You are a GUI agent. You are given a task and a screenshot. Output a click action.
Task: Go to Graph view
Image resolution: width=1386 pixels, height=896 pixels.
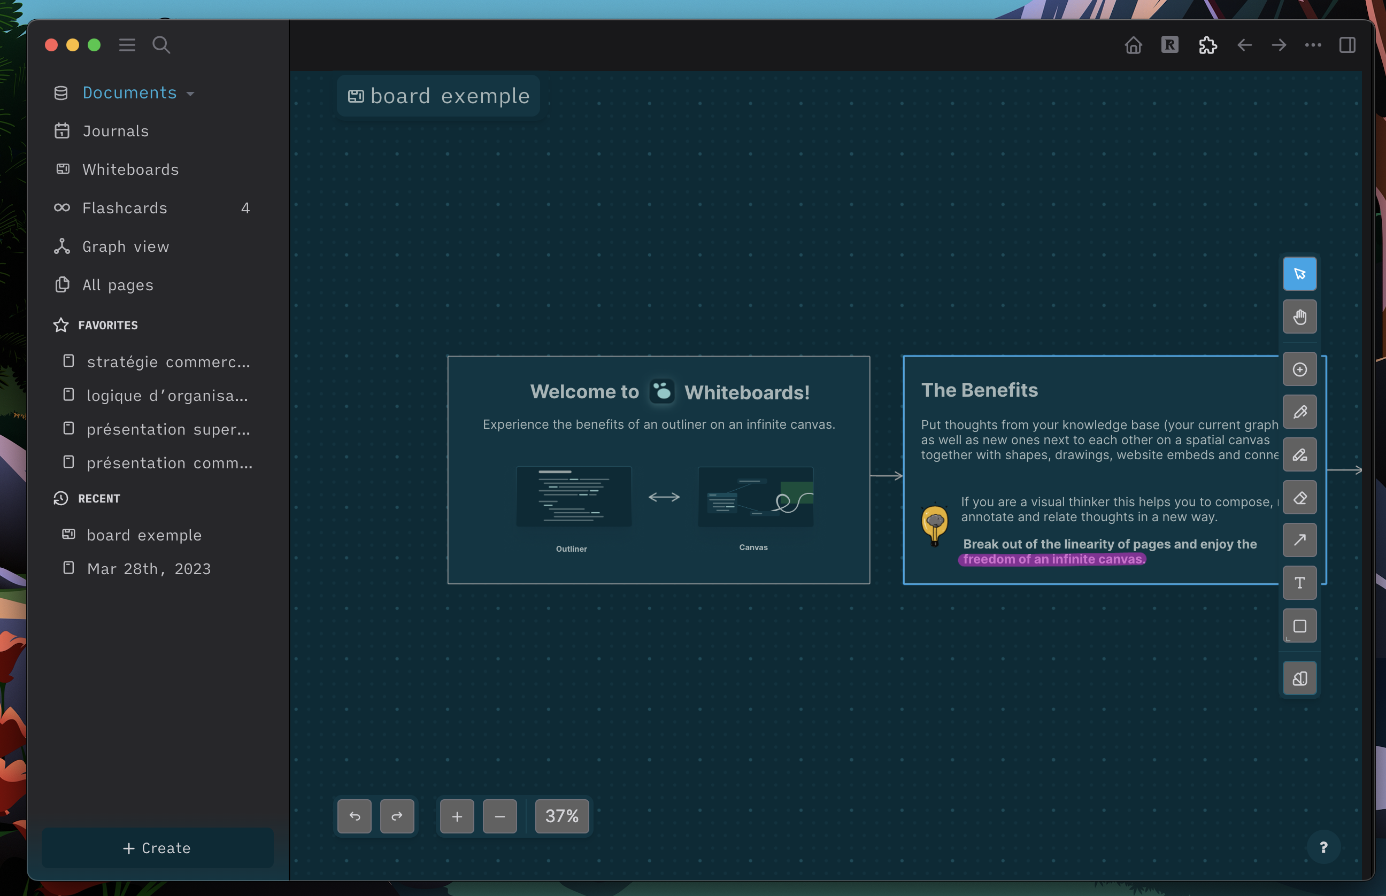[x=126, y=246]
